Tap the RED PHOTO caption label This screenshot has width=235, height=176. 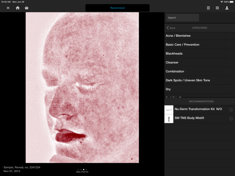(x=82, y=172)
